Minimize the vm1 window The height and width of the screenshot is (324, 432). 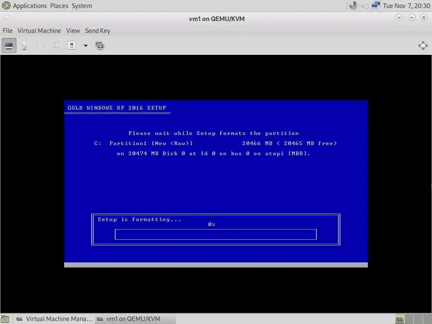tap(399, 18)
